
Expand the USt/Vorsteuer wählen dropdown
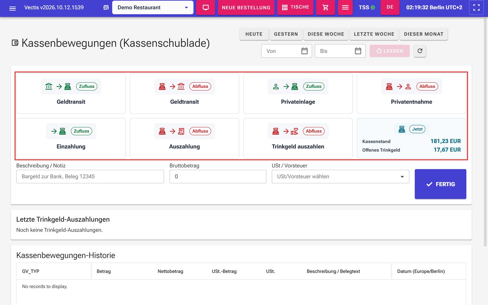tap(340, 177)
